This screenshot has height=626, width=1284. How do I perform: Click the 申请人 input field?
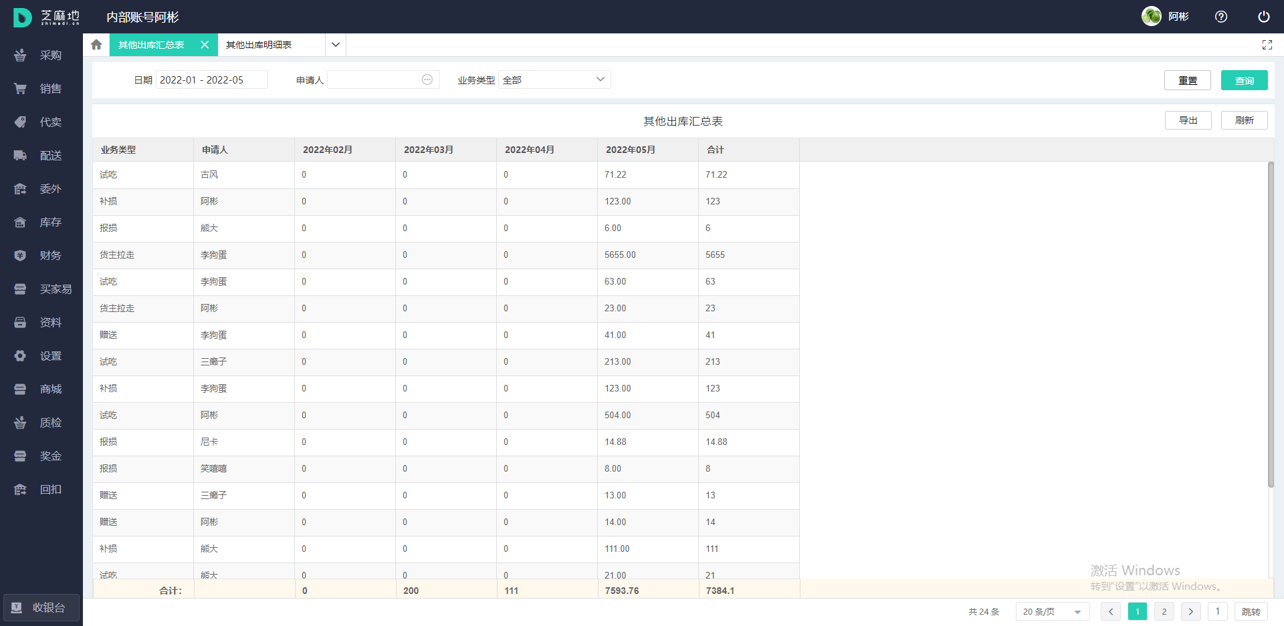coord(383,80)
